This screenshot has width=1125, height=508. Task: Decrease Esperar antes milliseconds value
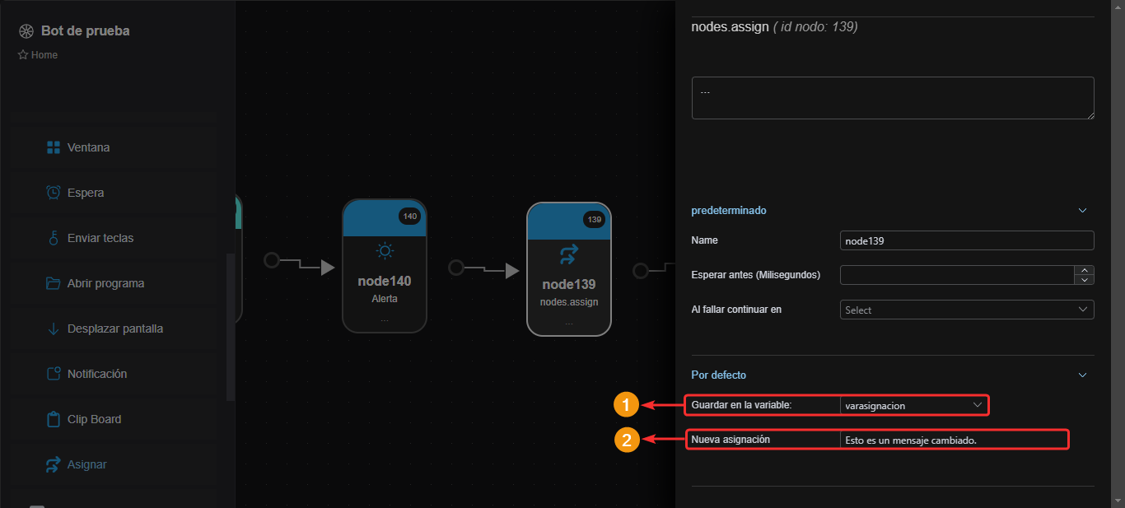tap(1085, 280)
